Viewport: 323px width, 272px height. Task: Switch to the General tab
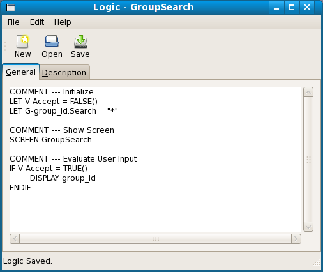click(20, 72)
